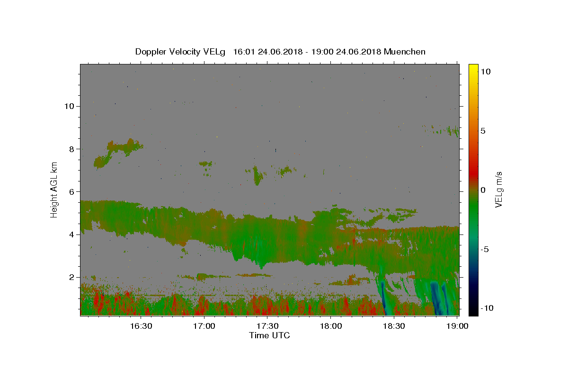Click the 16:30 time tick label
Image resolution: width=568 pixels, height=379 pixels.
click(x=141, y=326)
